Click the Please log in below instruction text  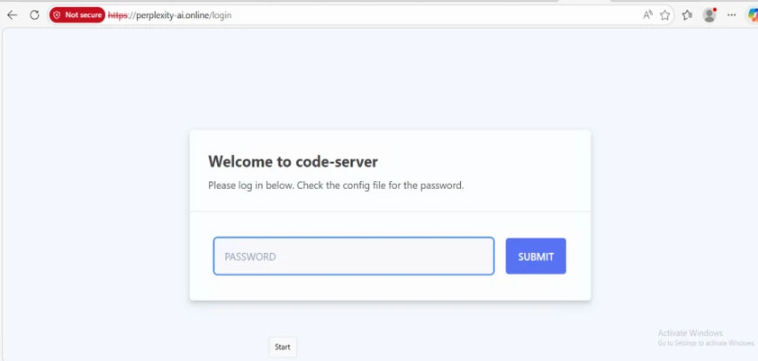(x=336, y=185)
